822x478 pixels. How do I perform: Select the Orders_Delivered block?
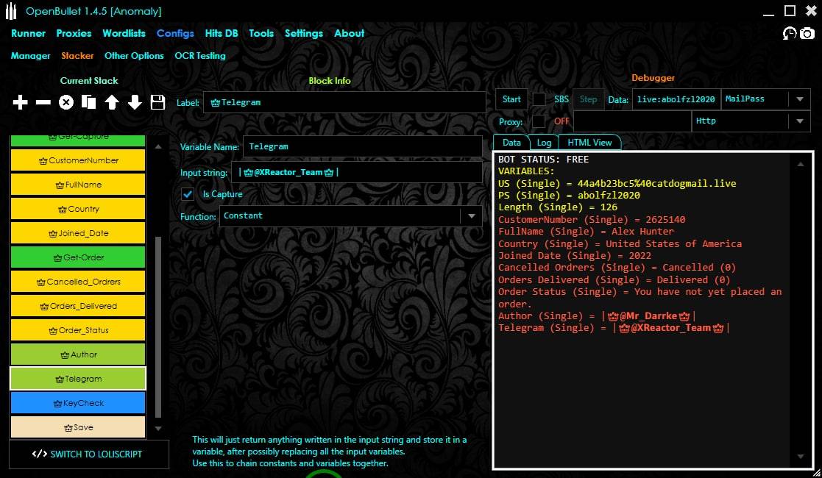coord(77,306)
